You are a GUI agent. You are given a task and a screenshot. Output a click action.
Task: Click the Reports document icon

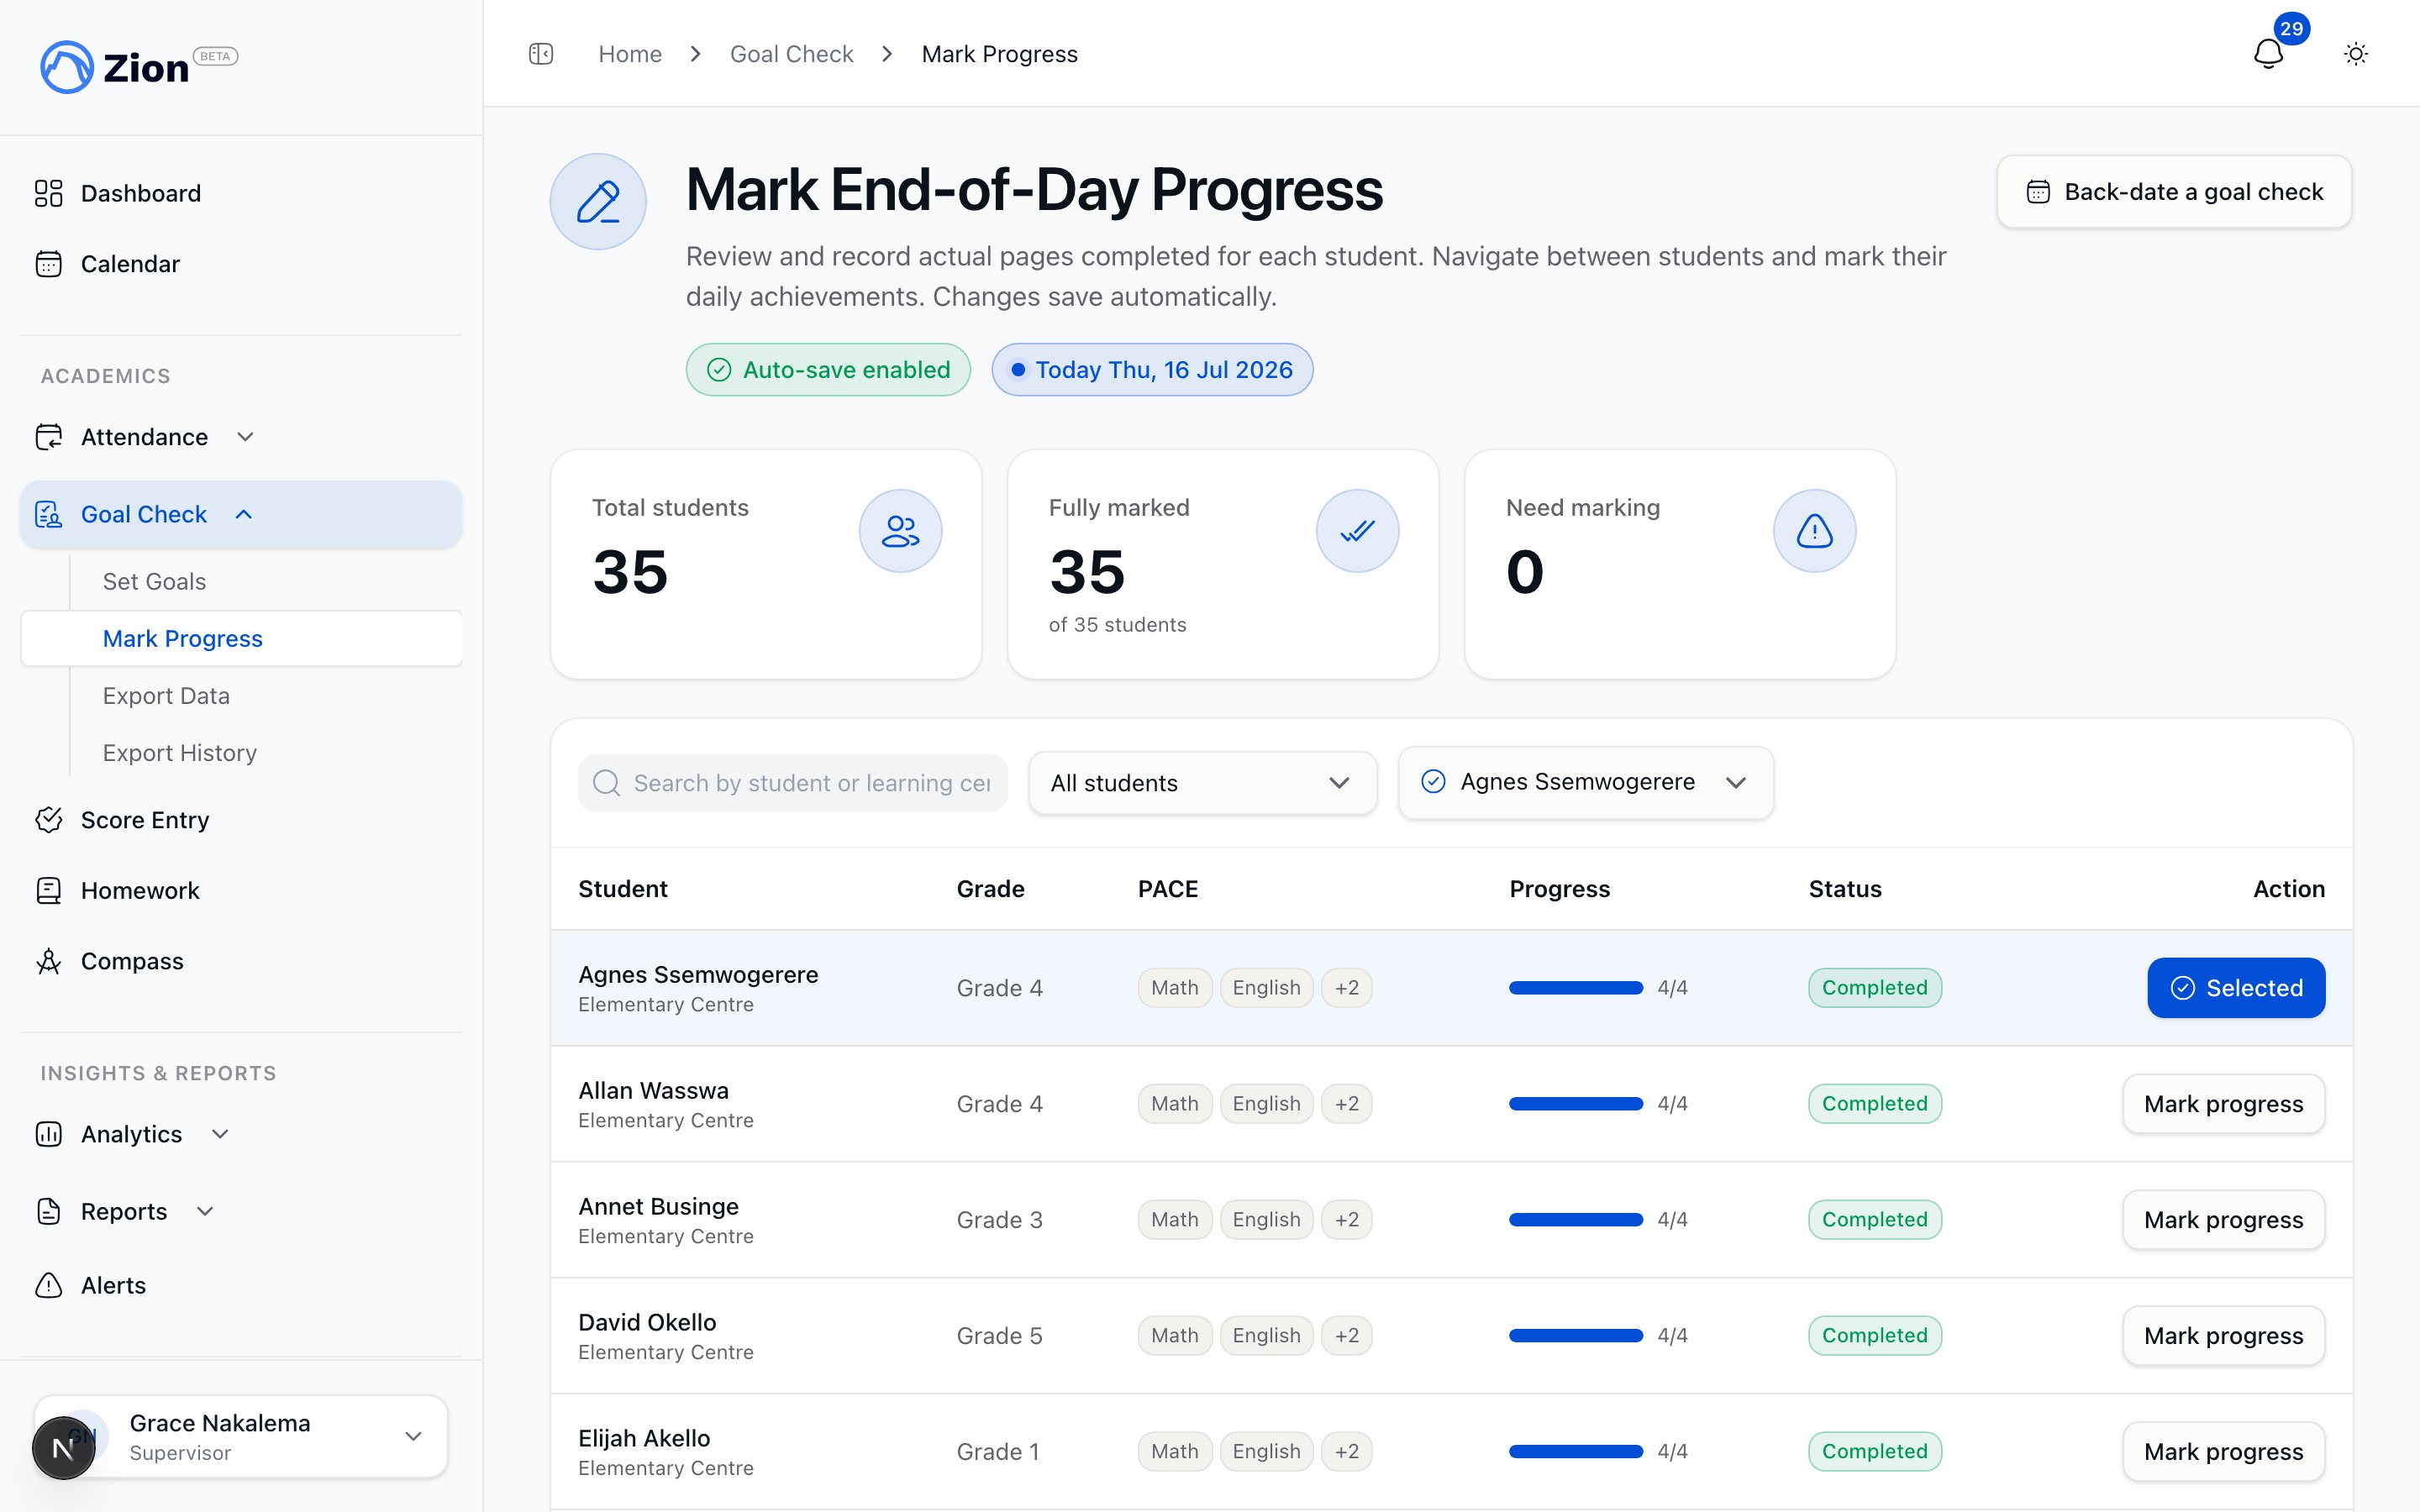pyautogui.click(x=48, y=1211)
